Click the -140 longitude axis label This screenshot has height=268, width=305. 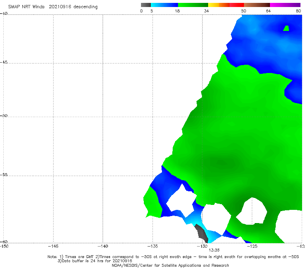coord(103,246)
